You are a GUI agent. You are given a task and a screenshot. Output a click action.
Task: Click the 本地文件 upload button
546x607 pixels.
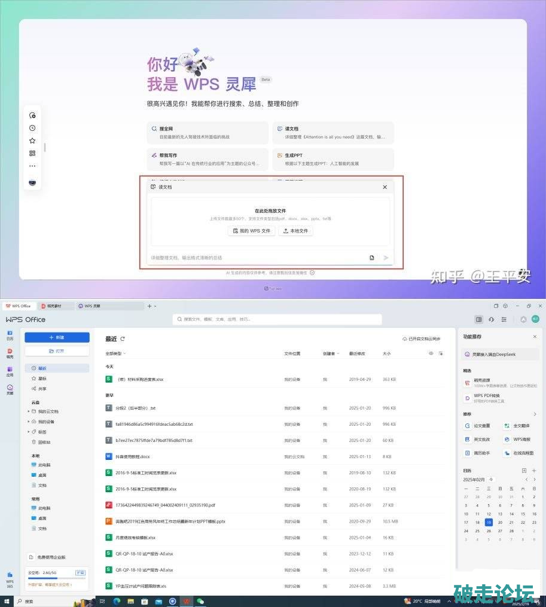click(x=295, y=231)
